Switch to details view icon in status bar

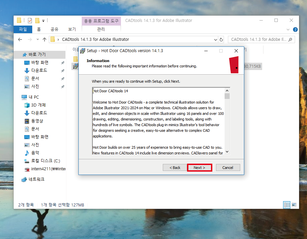coord(287,205)
